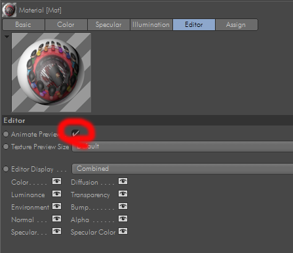Switch to the Specular tab
293x253 pixels.
click(109, 24)
